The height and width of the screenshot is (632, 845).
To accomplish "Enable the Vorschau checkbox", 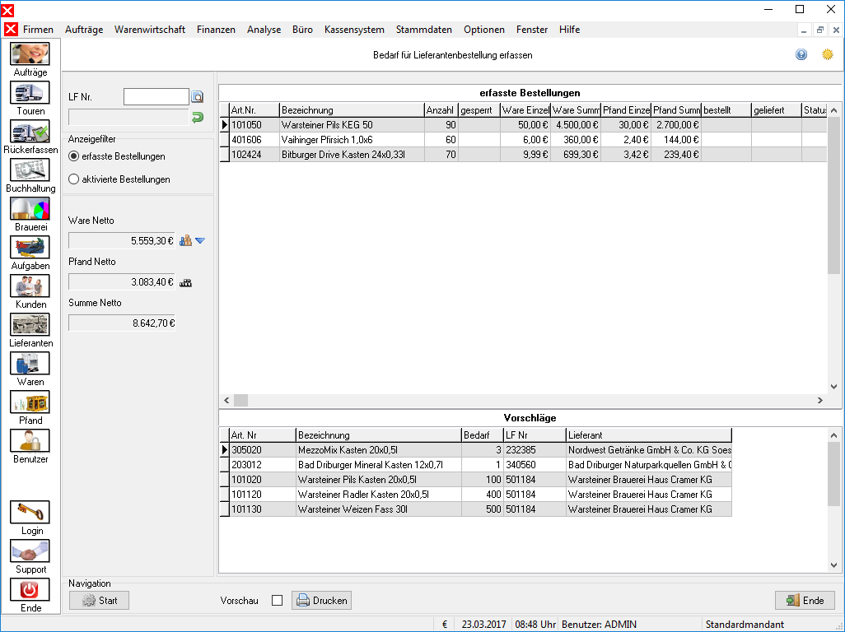I will (277, 600).
